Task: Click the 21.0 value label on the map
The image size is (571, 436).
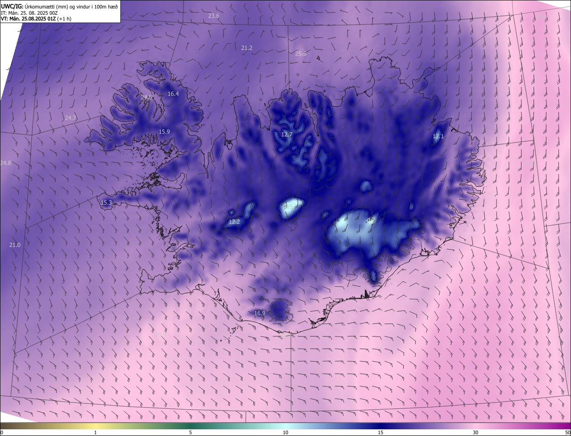Action: 15,245
